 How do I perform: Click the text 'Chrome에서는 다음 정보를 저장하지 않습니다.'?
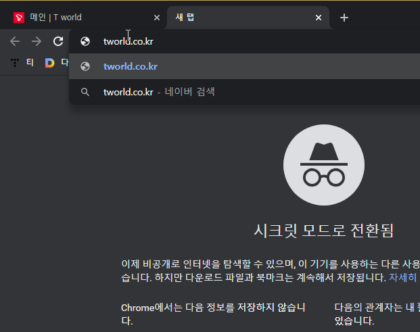213,314
